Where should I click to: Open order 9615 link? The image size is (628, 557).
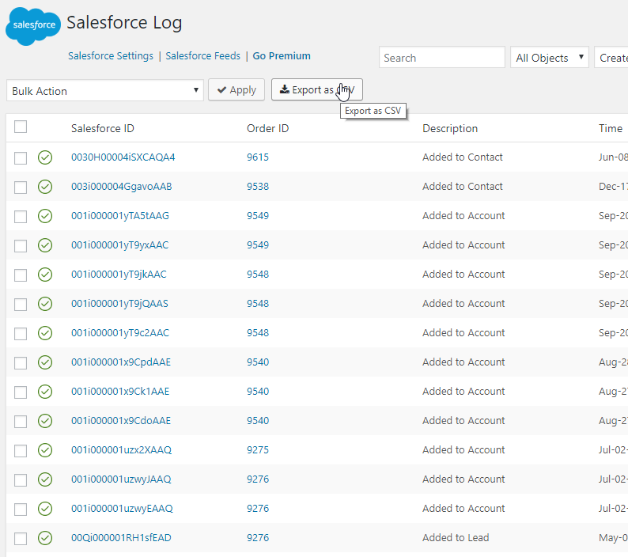pyautogui.click(x=258, y=157)
